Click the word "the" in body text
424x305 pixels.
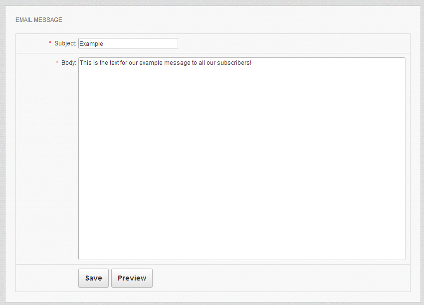(104, 63)
